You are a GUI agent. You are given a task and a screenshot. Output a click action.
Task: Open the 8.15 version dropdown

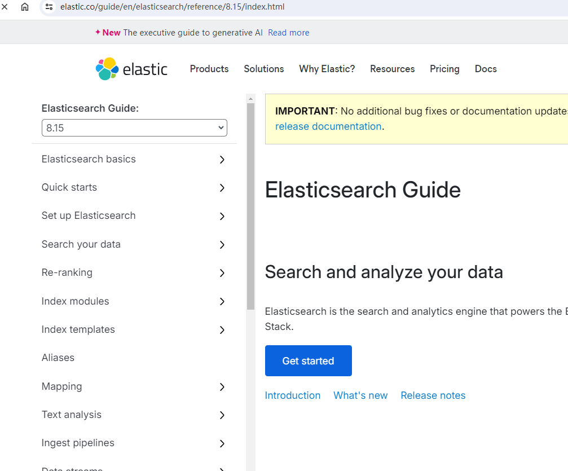tap(134, 128)
